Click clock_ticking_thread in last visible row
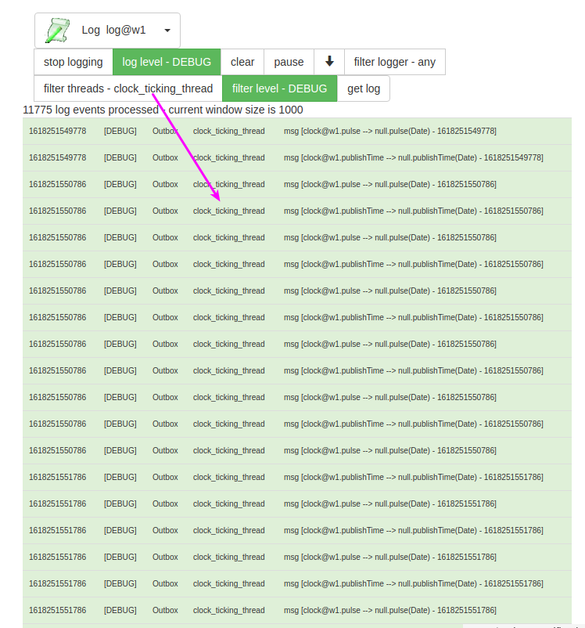This screenshot has width=585, height=628. pos(229,610)
